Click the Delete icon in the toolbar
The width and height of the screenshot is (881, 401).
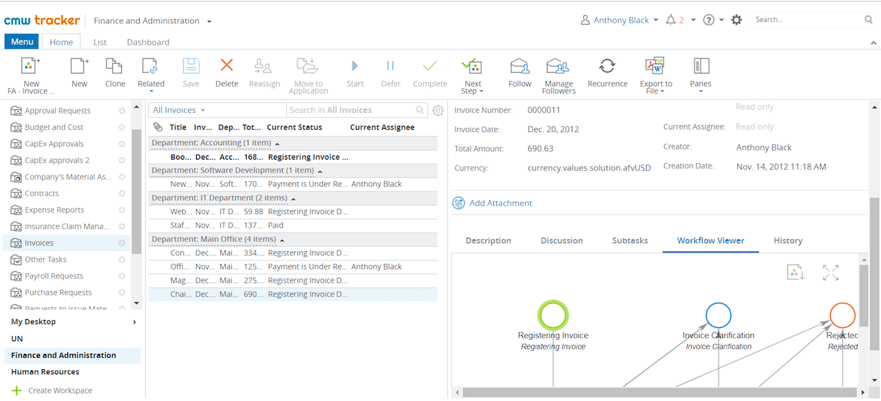tap(226, 66)
